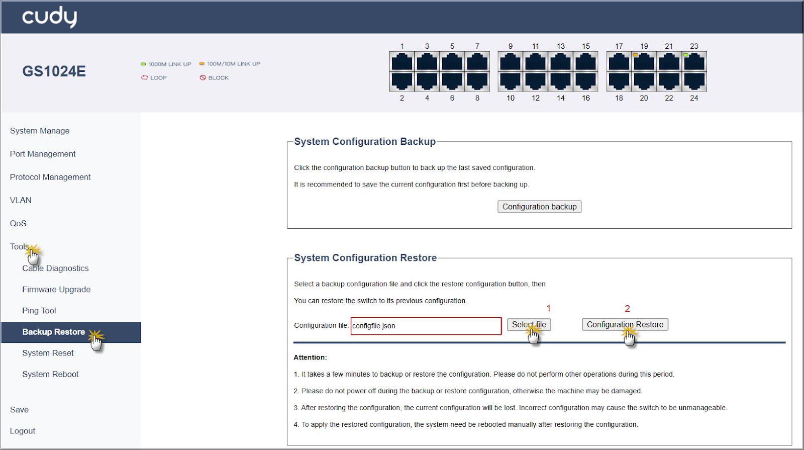804x450 pixels.
Task: Click the 100M/10M LINK UP legend indicator
Action: tap(202, 64)
